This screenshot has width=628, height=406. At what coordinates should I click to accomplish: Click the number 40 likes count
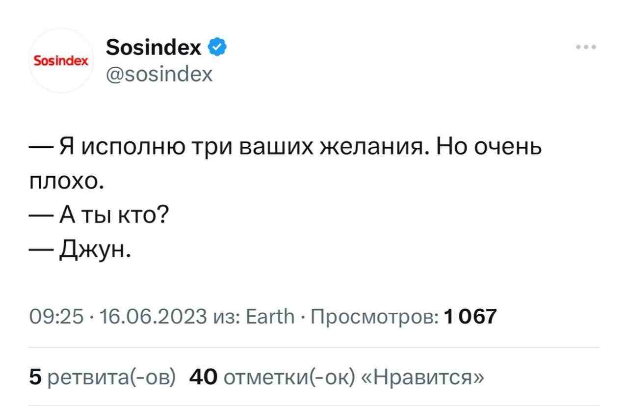click(x=203, y=377)
